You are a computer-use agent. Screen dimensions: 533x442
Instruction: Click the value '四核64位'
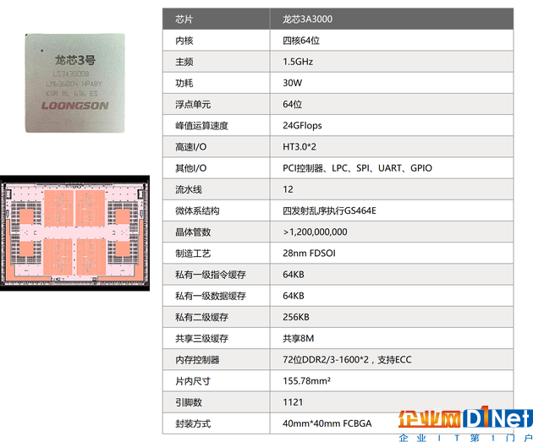(301, 41)
